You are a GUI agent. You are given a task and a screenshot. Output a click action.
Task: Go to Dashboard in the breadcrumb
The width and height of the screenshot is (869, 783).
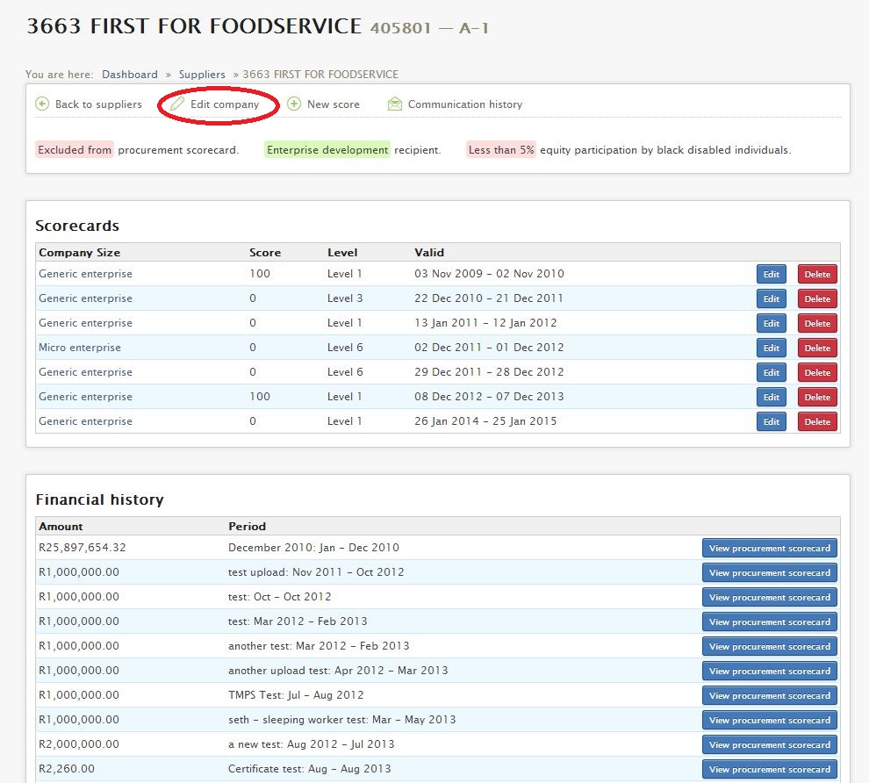click(x=130, y=75)
